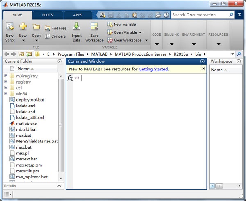The width and height of the screenshot is (246, 201).
Task: Select deploytool.bat in Current Folder
Action: [27, 99]
